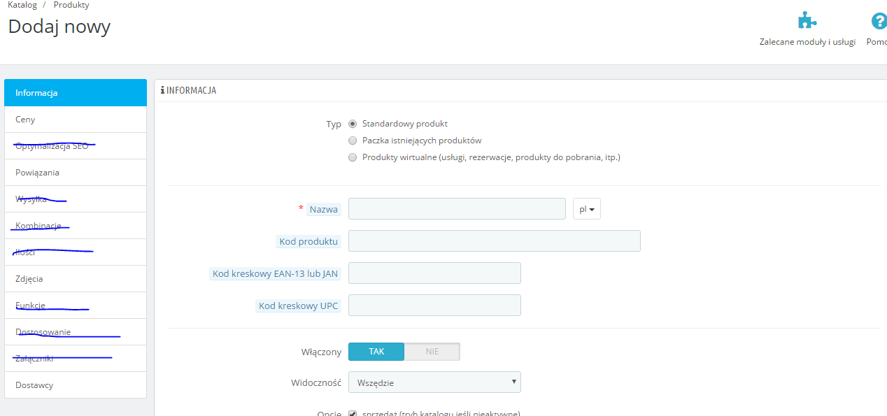This screenshot has height=416, width=887.
Task: Select Produkty wirtualne radio button
Action: coord(353,157)
